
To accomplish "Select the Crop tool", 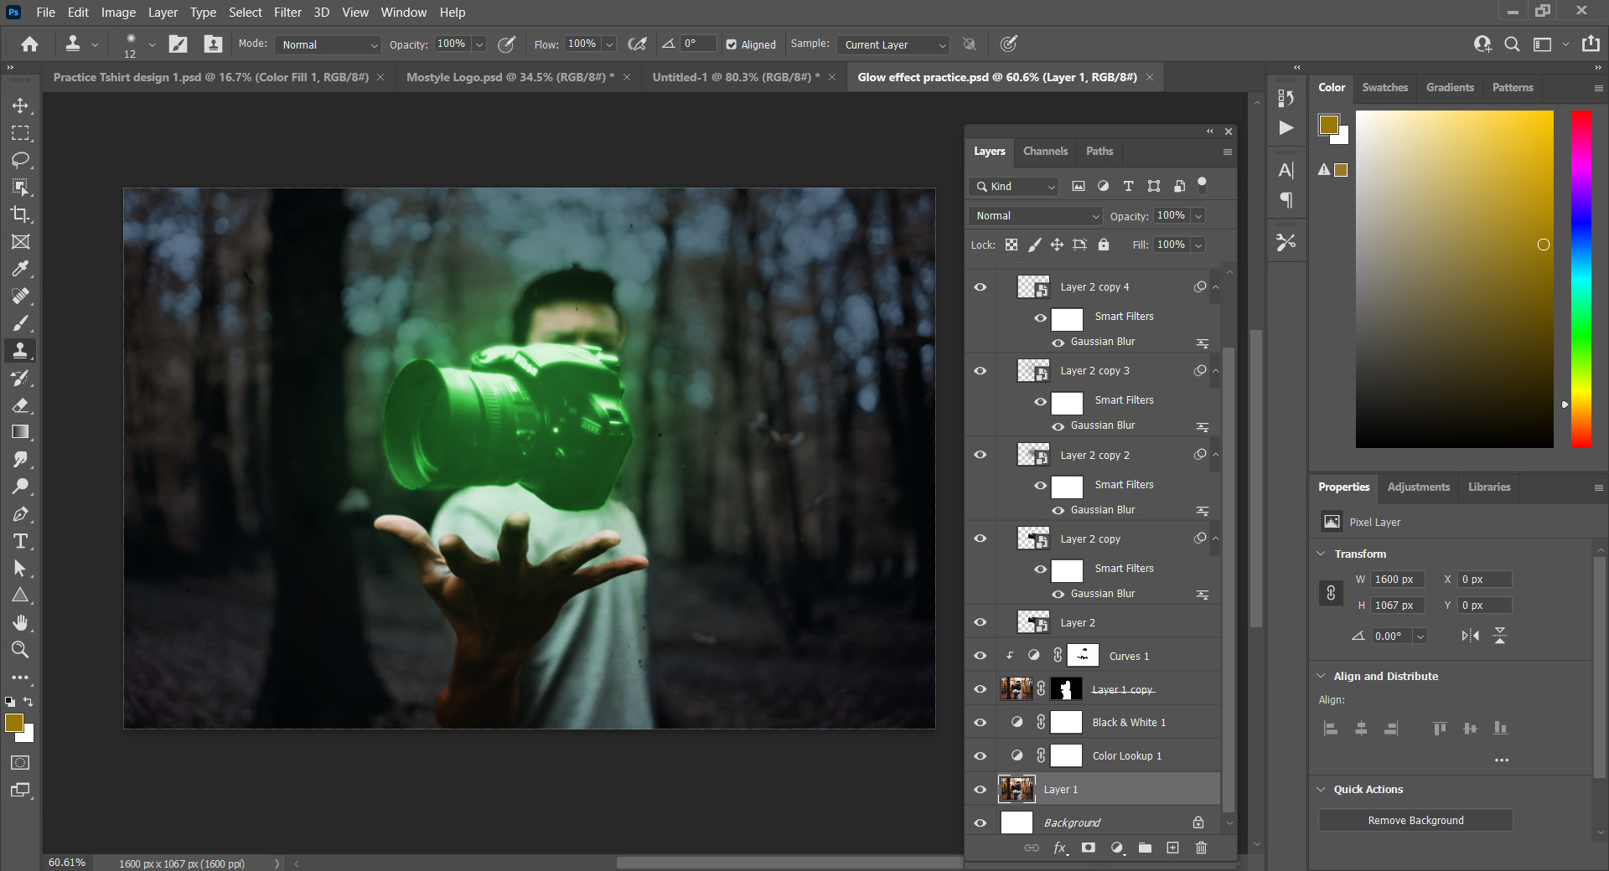I will click(20, 214).
